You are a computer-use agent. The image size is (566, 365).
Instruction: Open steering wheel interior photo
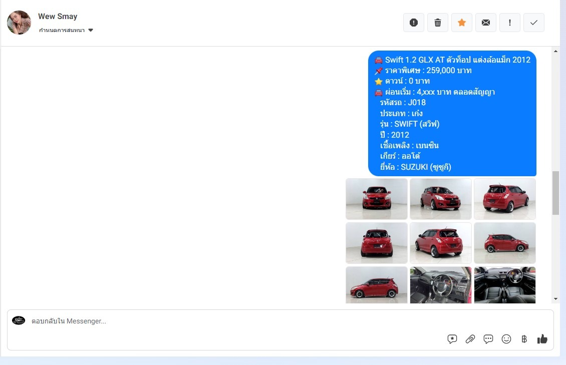[x=440, y=285]
